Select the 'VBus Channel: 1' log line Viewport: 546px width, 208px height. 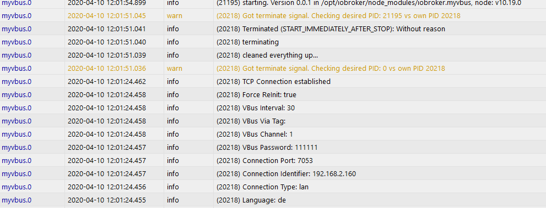tap(255, 134)
